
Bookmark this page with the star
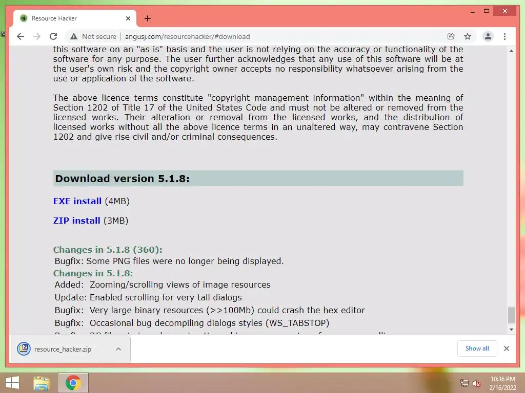point(468,36)
